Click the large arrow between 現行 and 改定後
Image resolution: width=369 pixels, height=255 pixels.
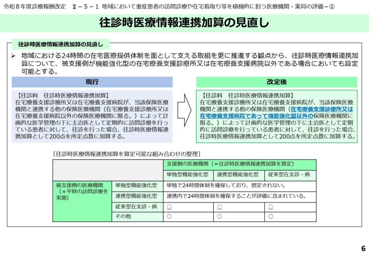184,109
